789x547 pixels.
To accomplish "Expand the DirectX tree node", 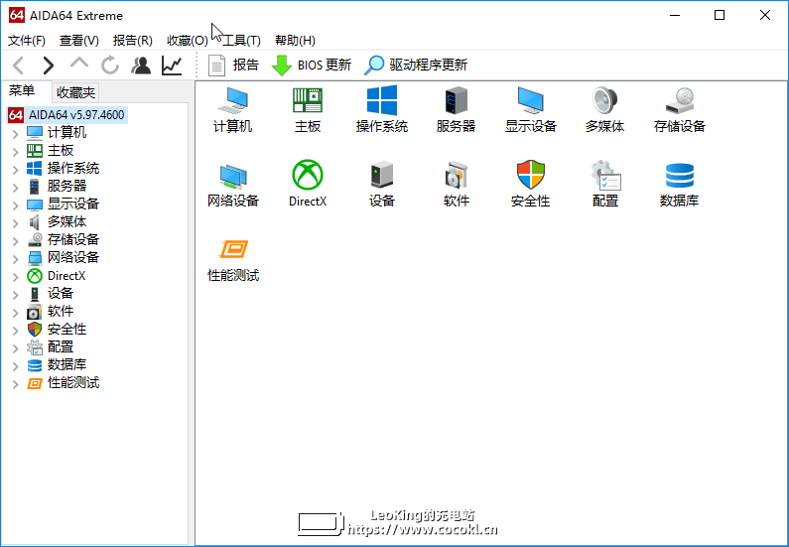I will click(15, 277).
